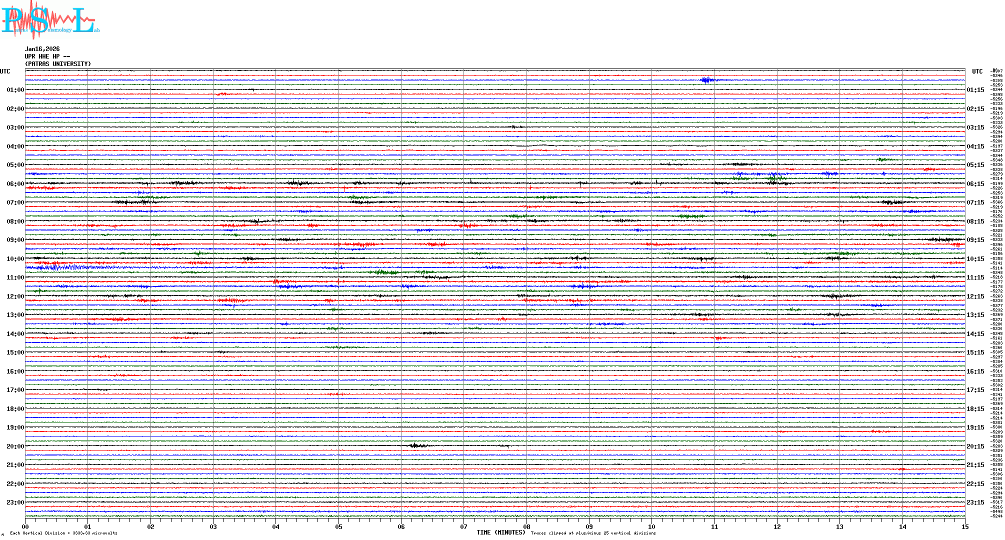
Task: Click minute marker 05 on bottom axis
Action: coord(338,527)
